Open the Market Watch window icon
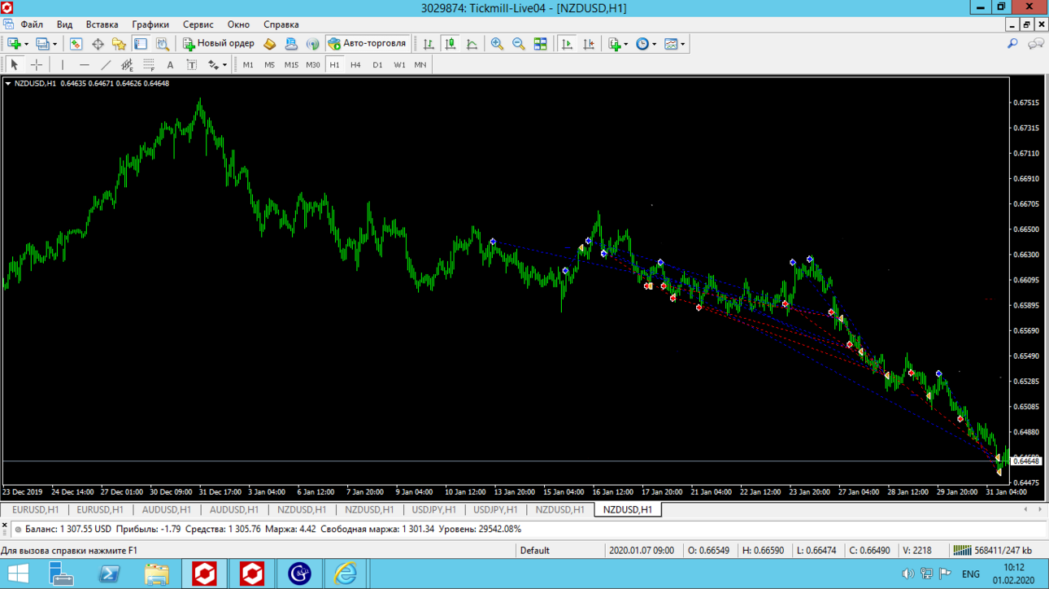Image resolution: width=1049 pixels, height=589 pixels. [76, 44]
